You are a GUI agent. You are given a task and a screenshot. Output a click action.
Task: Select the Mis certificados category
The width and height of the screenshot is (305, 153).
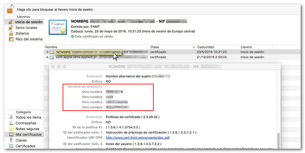28,135
